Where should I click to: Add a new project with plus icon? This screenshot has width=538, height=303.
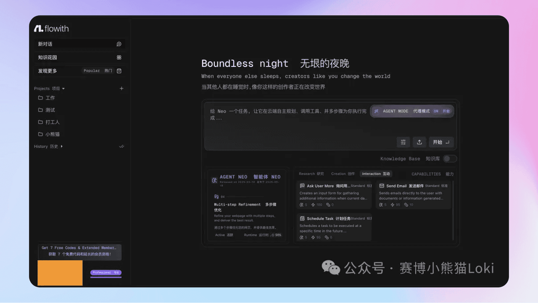click(x=121, y=89)
